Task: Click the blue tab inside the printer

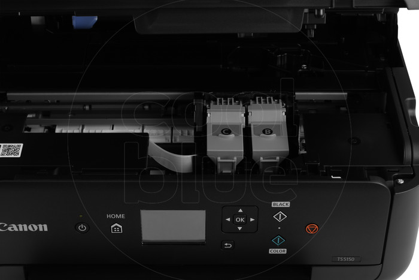Action: coord(85,22)
